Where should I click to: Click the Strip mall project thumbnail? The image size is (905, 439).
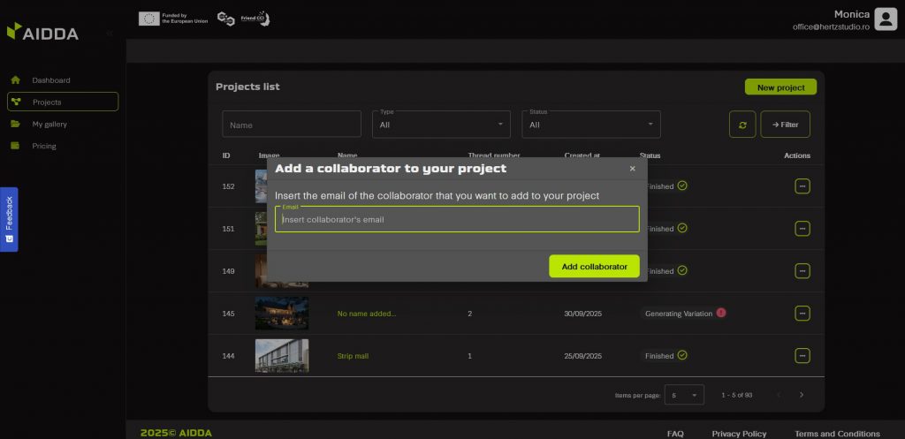(x=282, y=356)
